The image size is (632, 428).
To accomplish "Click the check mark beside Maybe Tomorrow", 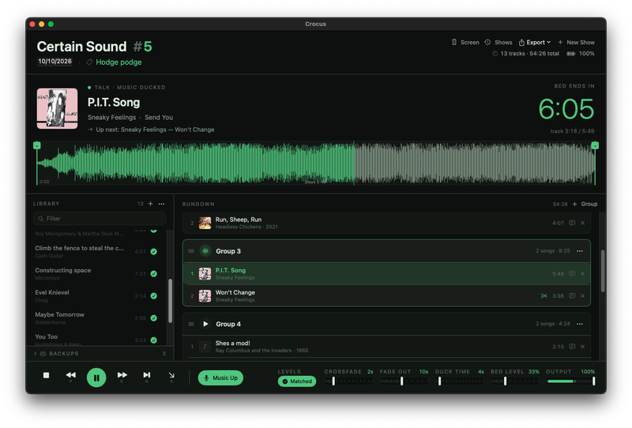I will tap(153, 318).
